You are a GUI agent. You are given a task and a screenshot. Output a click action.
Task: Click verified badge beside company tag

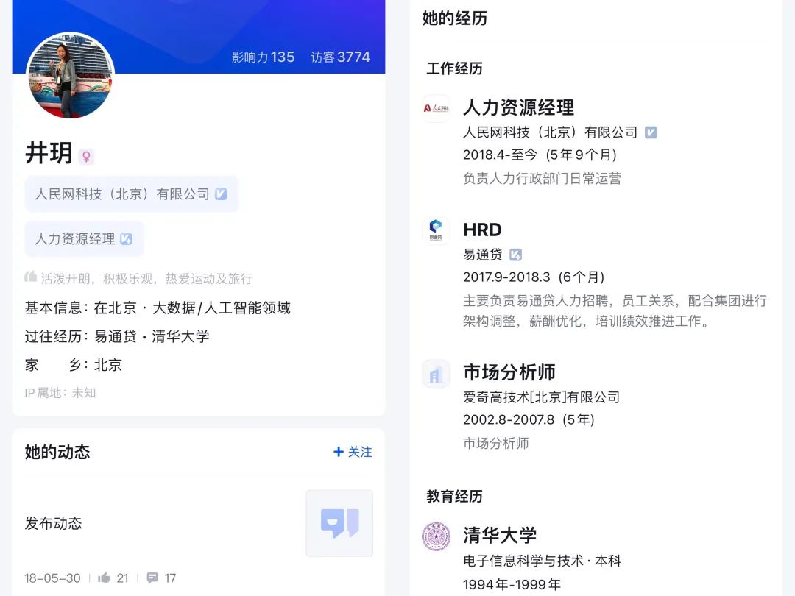point(221,194)
